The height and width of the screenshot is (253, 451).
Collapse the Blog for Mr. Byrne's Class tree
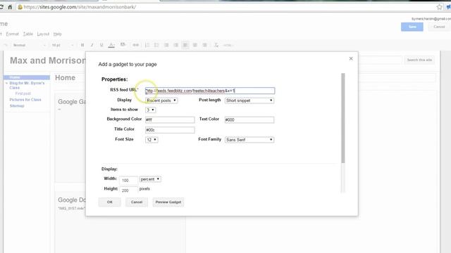(6, 83)
